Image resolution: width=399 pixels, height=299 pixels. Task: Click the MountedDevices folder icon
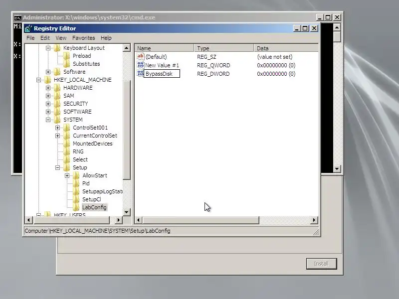tap(67, 144)
